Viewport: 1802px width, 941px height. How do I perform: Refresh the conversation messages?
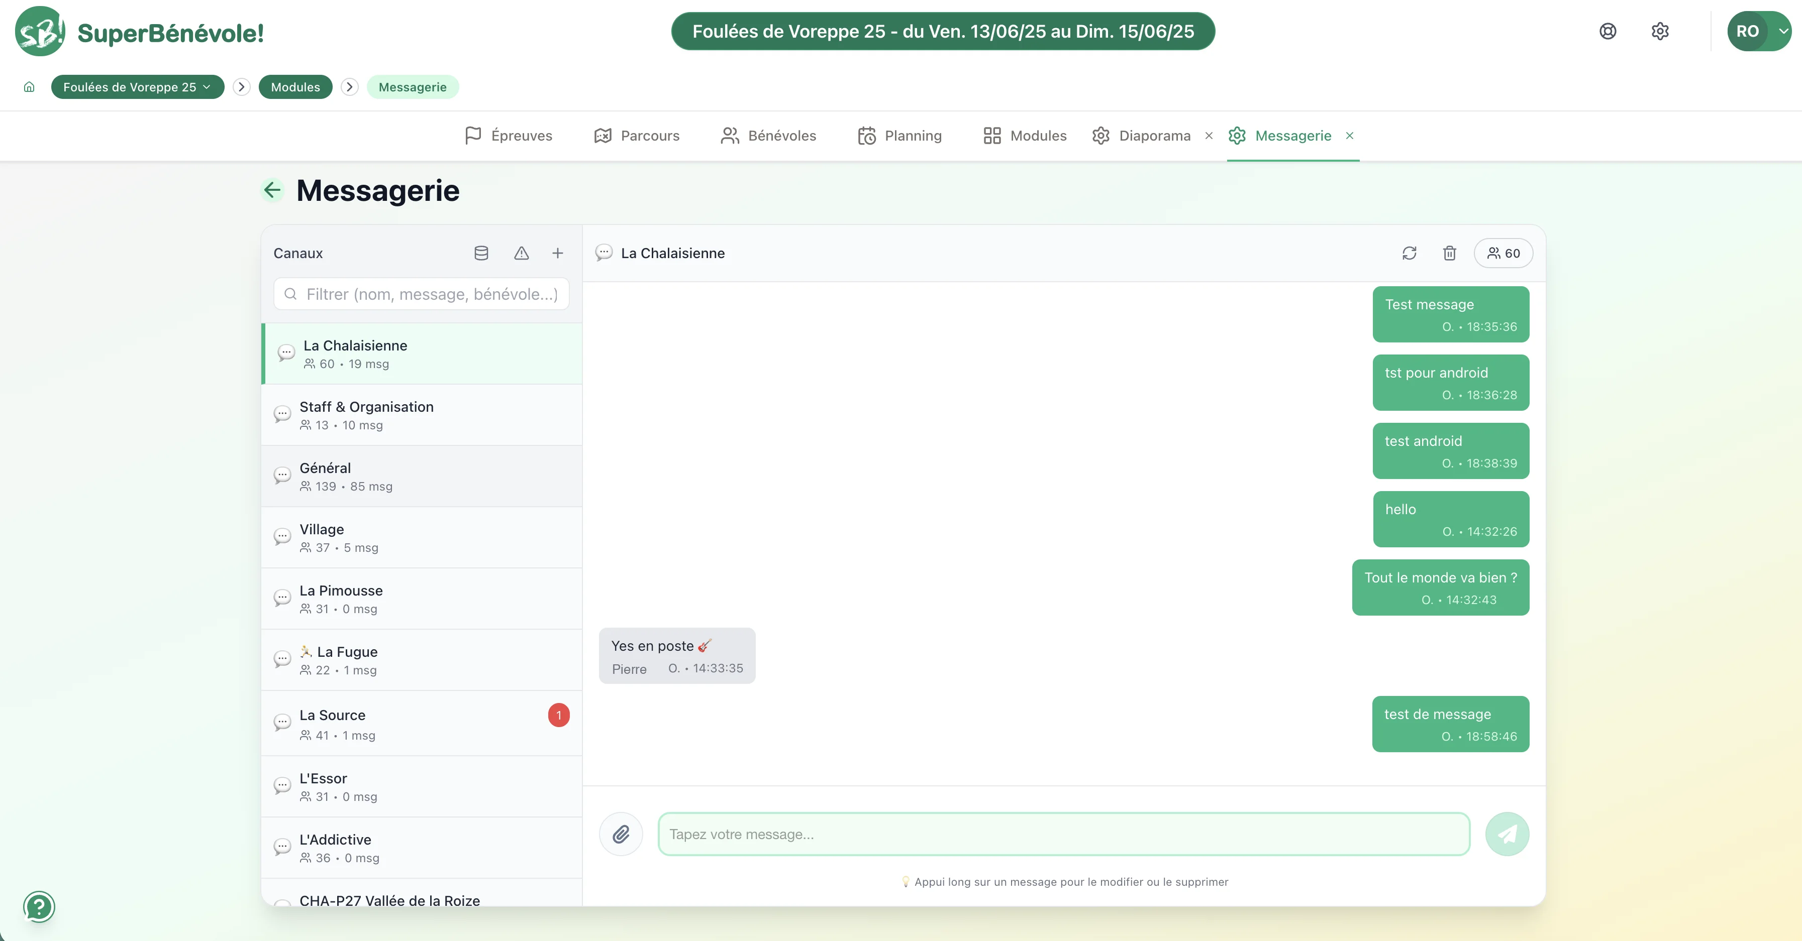pyautogui.click(x=1410, y=253)
